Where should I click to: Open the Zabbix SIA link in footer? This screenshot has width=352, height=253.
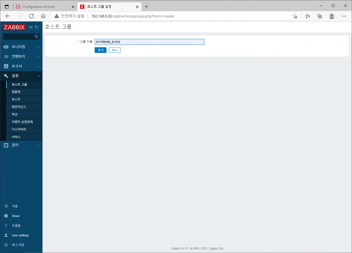(x=216, y=248)
